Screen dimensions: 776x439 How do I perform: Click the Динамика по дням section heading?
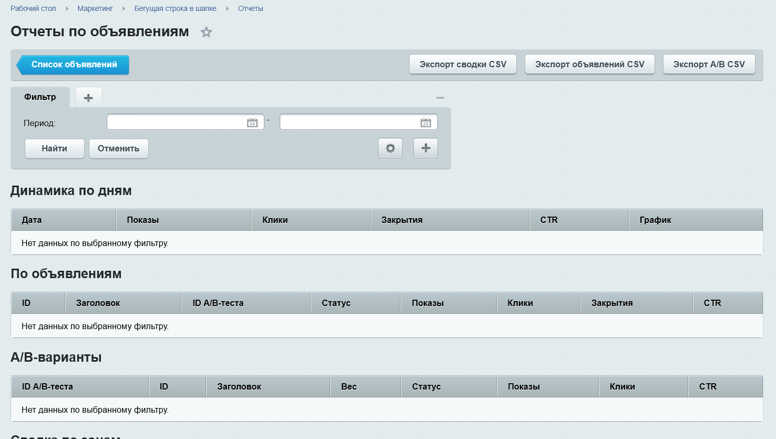pos(71,191)
